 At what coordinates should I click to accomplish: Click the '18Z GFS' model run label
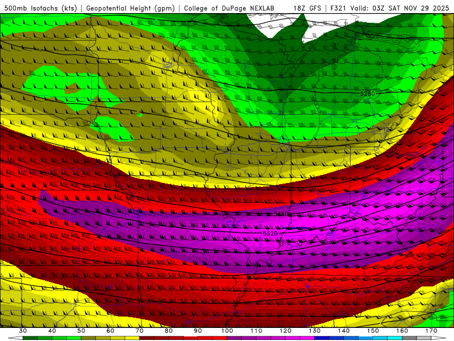click(x=307, y=8)
